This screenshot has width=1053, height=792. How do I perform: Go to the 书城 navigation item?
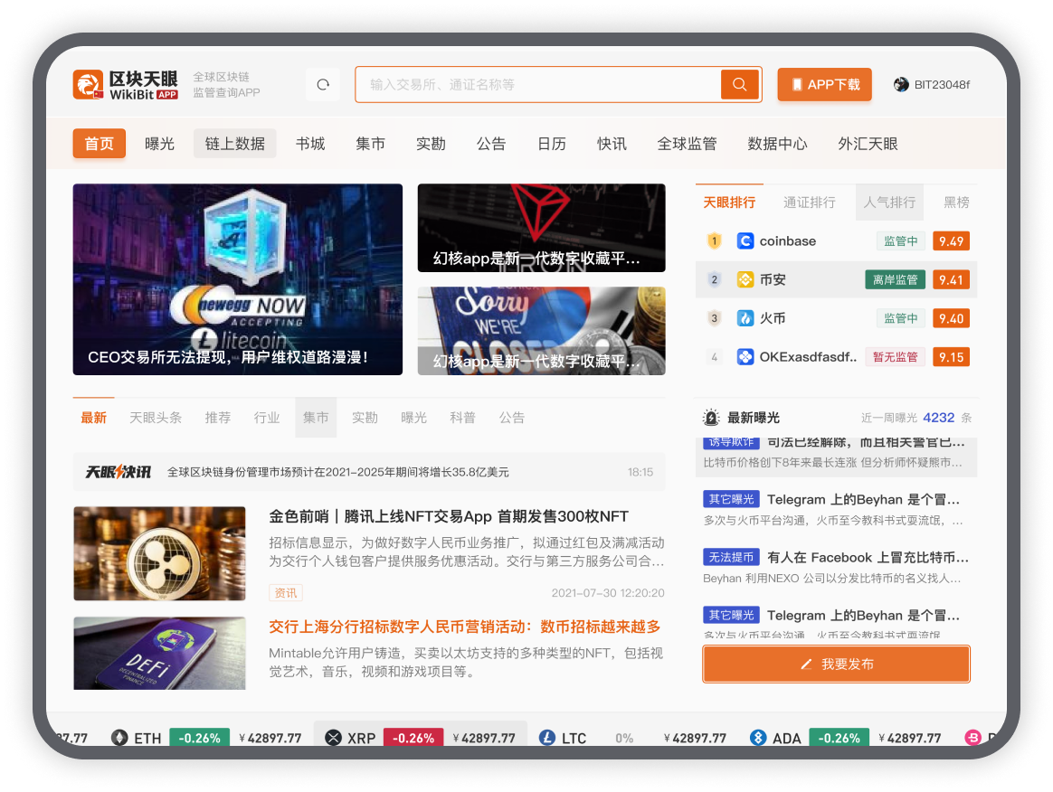click(x=310, y=144)
